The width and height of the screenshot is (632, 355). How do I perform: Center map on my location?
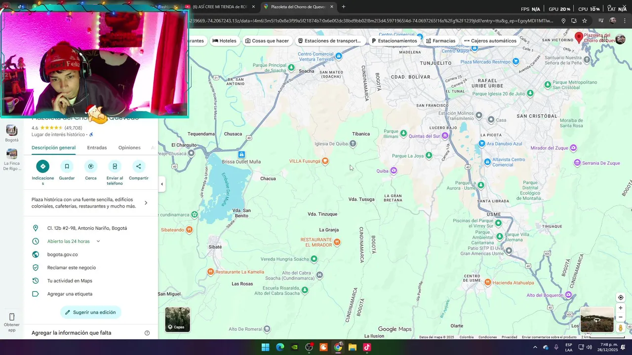click(621, 297)
